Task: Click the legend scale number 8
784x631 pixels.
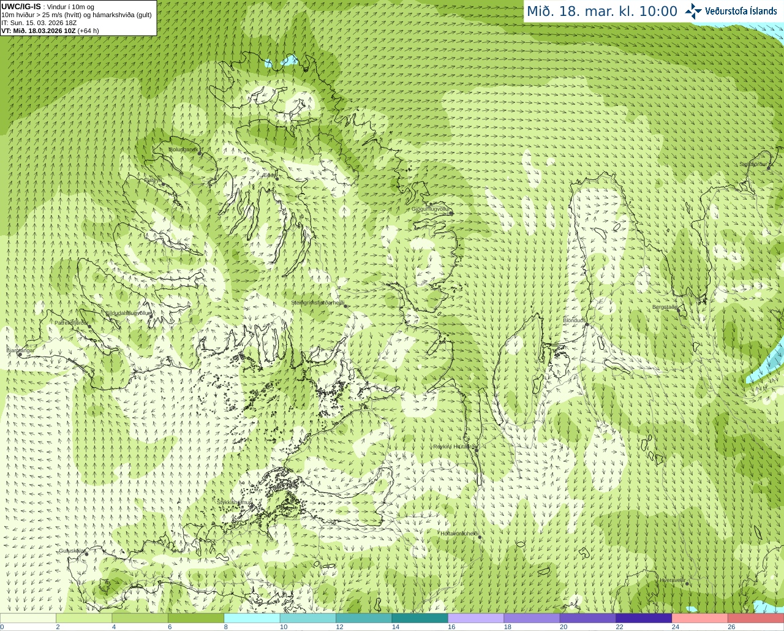Action: point(226,627)
